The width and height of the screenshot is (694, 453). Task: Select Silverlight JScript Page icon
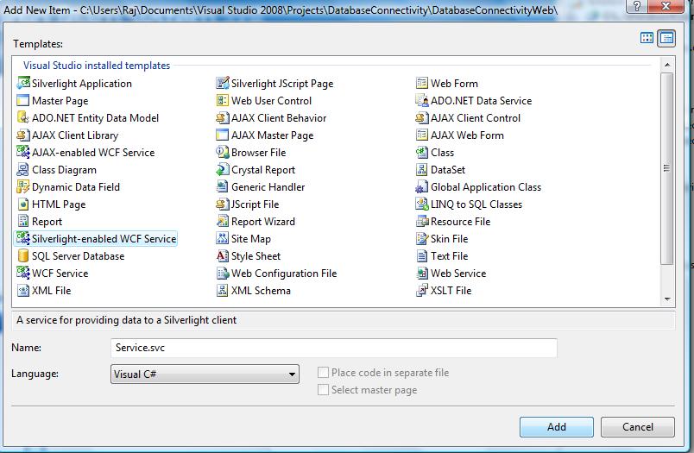[222, 83]
